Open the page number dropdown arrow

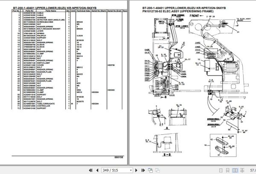(x=131, y=171)
